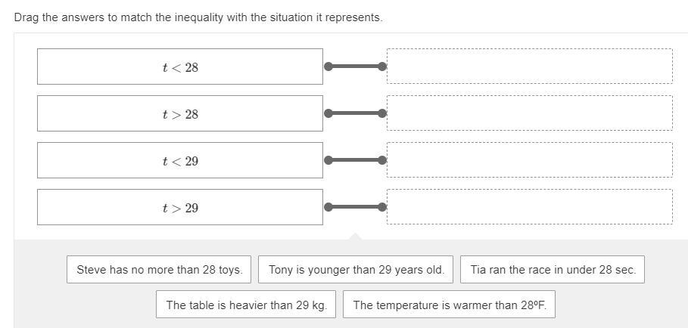Choose the "Tia ran the race" answer chip
Image resolution: width=688 pixels, height=328 pixels.
553,270
